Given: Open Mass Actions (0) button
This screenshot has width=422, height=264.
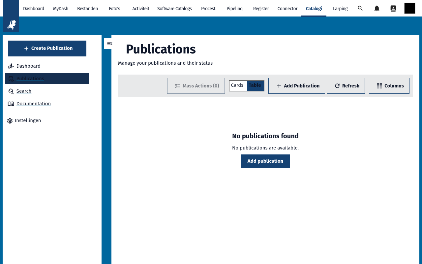Looking at the screenshot, I should tap(196, 86).
